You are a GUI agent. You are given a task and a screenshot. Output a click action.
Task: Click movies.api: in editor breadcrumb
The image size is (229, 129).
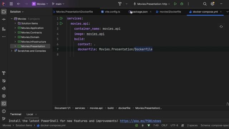pos(96,108)
